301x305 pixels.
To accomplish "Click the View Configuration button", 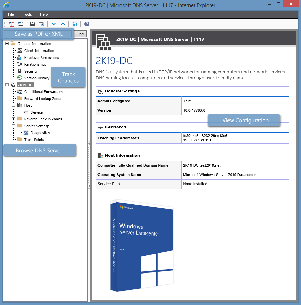I will tap(244, 120).
